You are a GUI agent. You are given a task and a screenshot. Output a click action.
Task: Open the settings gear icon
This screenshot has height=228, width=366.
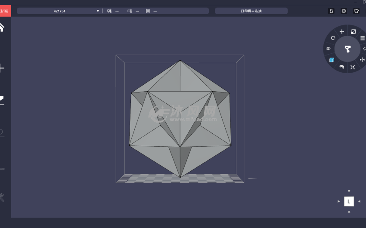[344, 11]
